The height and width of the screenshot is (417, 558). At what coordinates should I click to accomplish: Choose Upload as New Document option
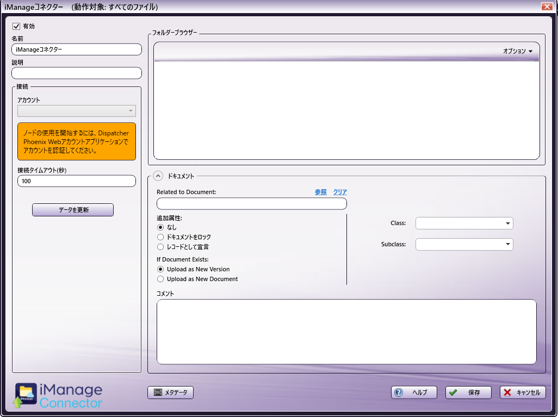[160, 278]
